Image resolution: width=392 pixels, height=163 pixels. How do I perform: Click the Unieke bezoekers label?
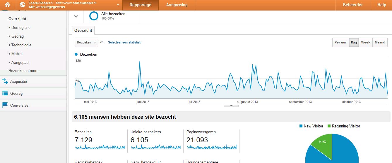(x=146, y=132)
